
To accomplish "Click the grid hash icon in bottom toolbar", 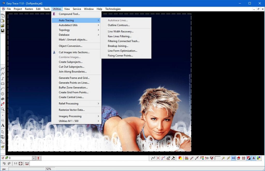I will click(243, 158).
